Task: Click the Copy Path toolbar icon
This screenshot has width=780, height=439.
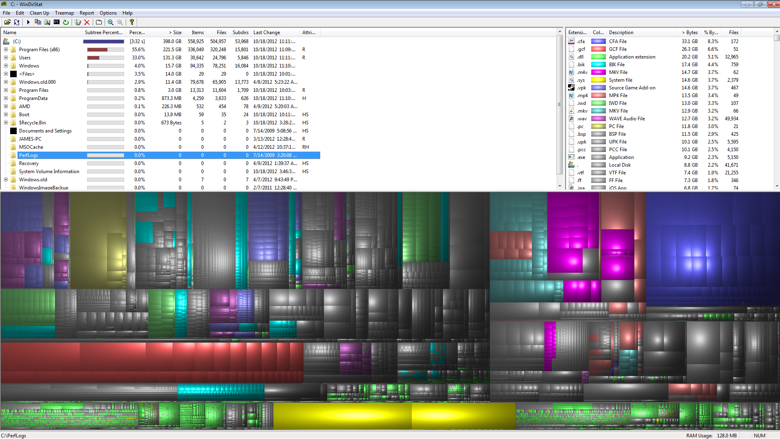Action: tap(38, 22)
